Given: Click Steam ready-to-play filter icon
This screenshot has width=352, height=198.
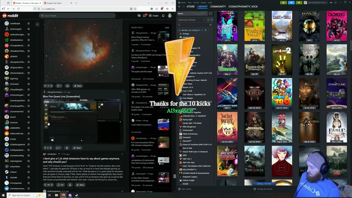Looking at the screenshot, I should tap(211, 20).
